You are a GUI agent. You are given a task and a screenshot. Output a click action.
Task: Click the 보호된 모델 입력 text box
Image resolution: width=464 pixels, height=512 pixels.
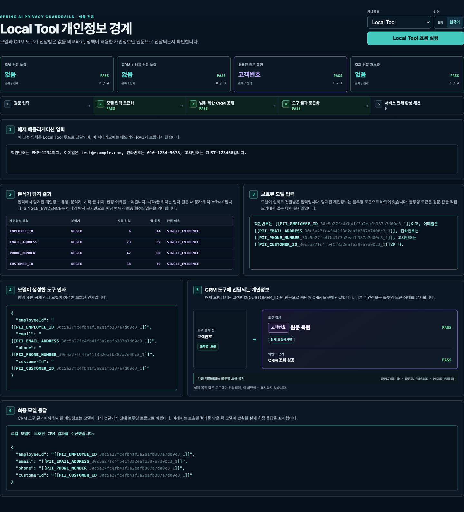(x=353, y=243)
